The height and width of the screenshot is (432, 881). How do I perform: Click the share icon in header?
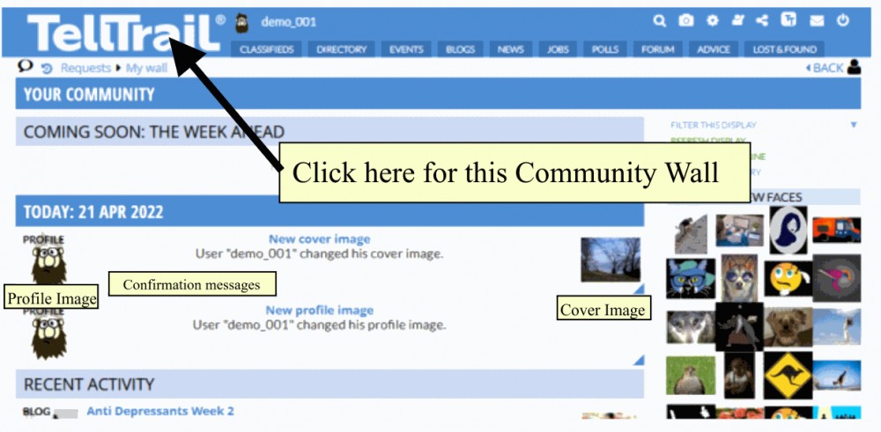(x=762, y=21)
